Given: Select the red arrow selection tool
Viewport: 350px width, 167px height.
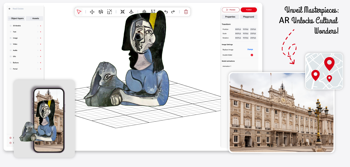Looking at the screenshot, I should click(x=79, y=12).
